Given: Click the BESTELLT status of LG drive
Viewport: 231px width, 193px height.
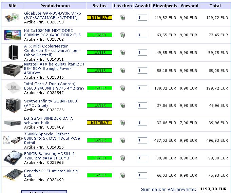Looking at the screenshot, I should pos(100,122).
